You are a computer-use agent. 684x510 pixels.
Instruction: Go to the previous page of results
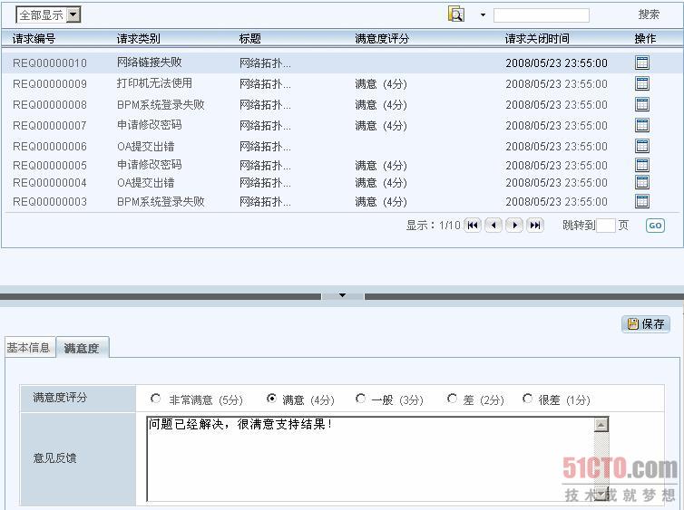pyautogui.click(x=493, y=226)
